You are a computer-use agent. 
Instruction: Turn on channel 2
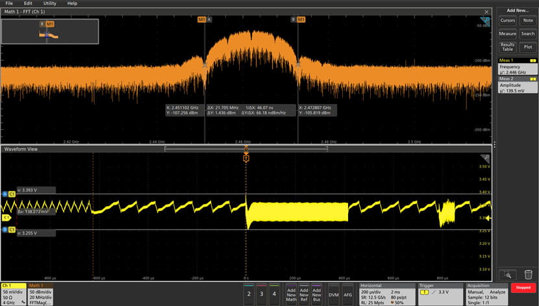[248, 293]
